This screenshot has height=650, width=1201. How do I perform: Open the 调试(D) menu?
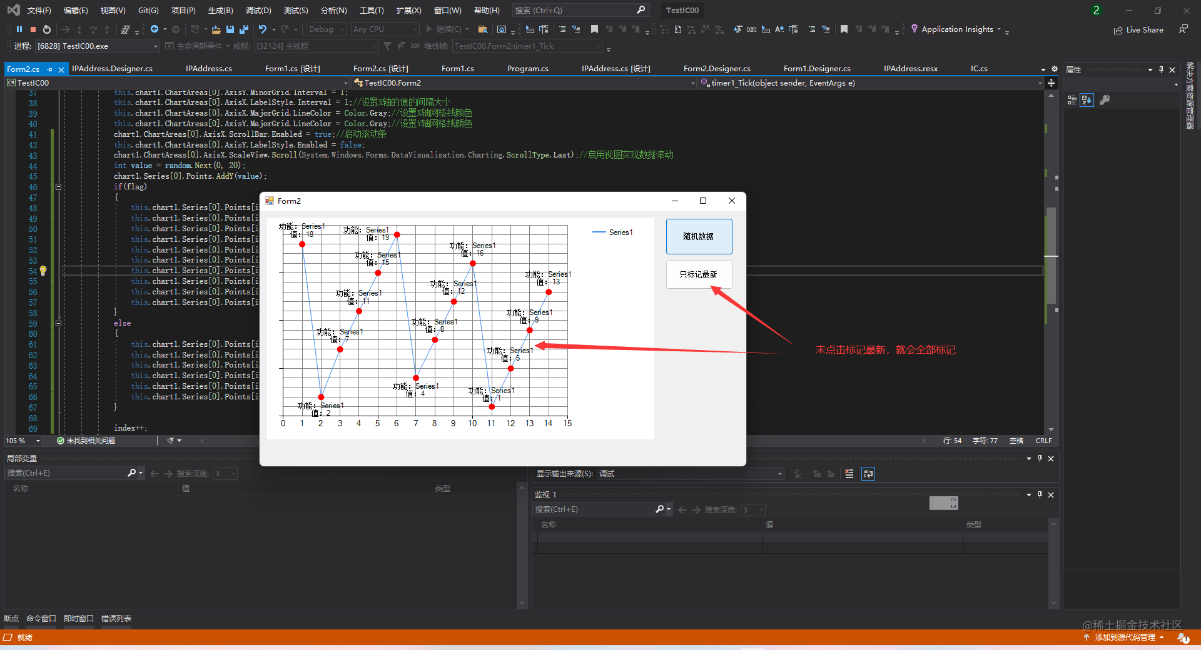pos(258,10)
